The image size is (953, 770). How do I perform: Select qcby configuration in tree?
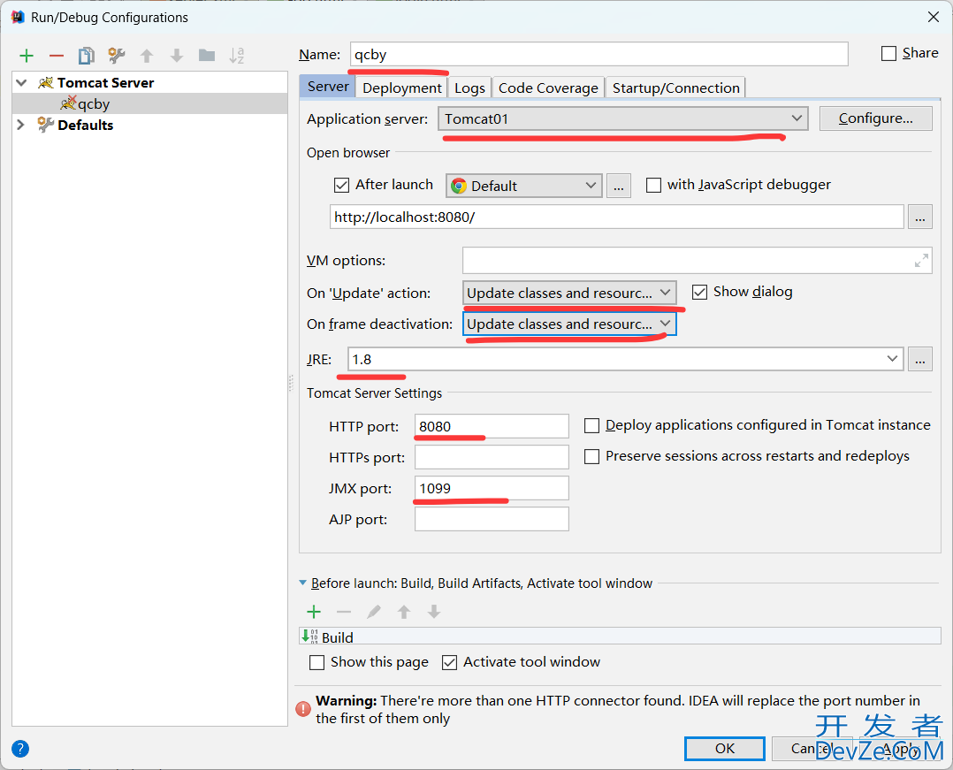[x=149, y=104]
